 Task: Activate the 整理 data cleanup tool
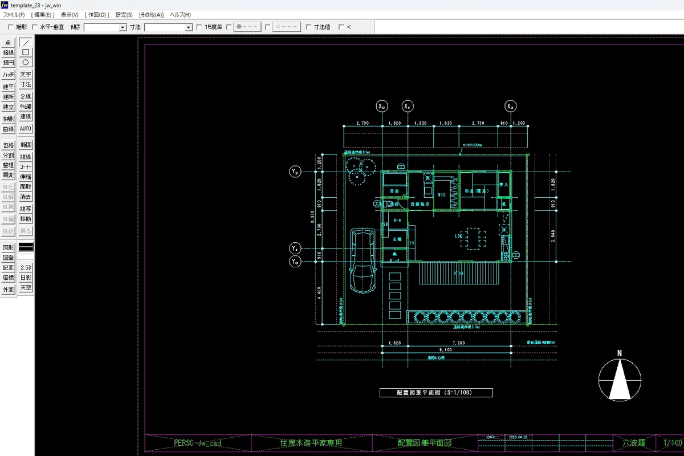pos(8,165)
